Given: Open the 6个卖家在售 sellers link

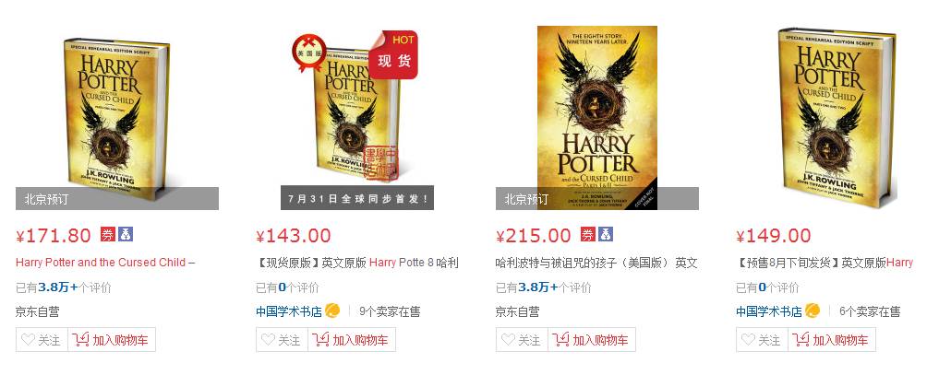Looking at the screenshot, I should point(870,311).
